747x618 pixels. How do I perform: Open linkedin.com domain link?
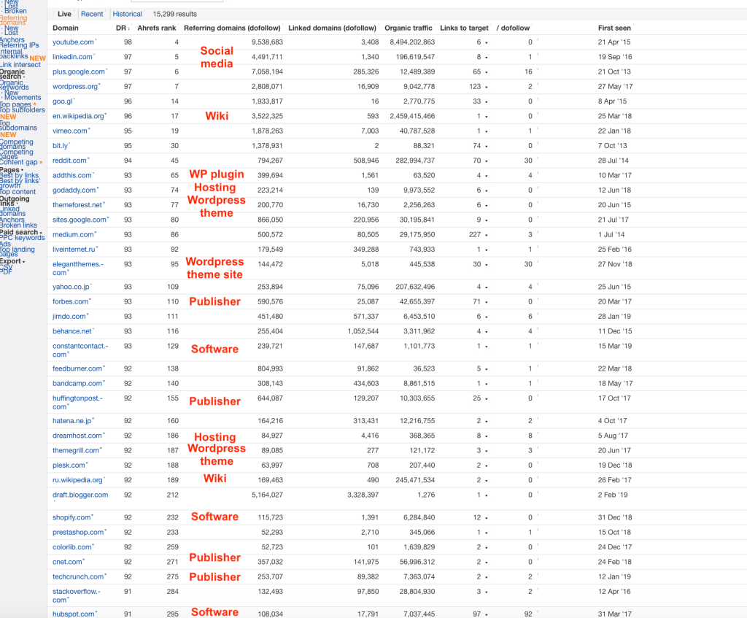[x=72, y=57]
